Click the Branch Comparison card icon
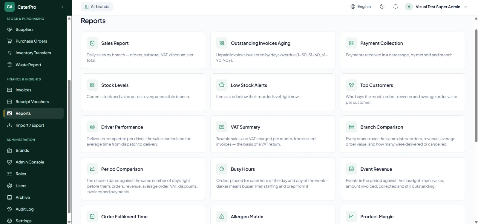The image size is (478, 224). click(x=351, y=127)
